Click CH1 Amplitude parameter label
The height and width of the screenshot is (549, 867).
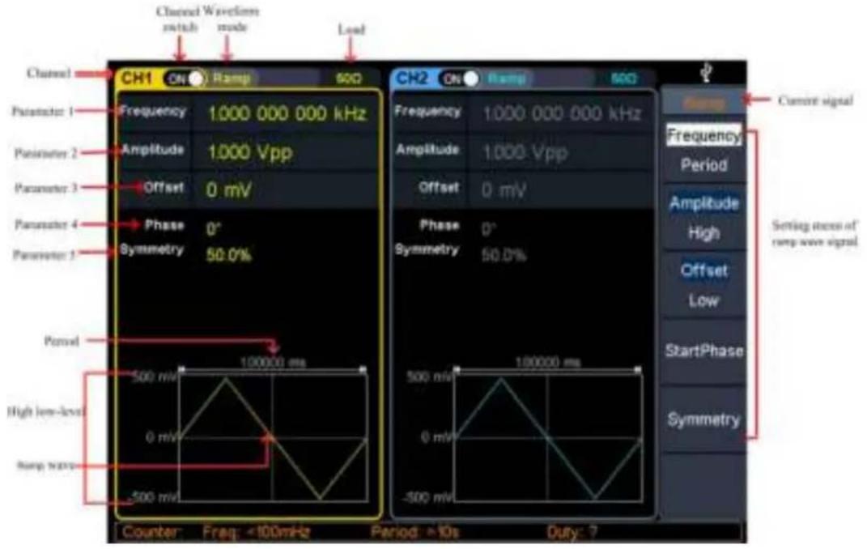(x=153, y=150)
